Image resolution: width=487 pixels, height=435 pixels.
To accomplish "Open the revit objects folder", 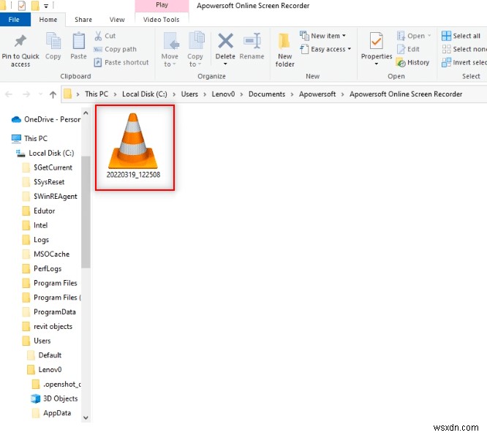I will (48, 327).
